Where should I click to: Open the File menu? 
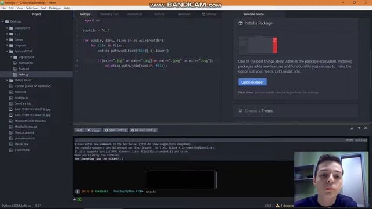3,8
